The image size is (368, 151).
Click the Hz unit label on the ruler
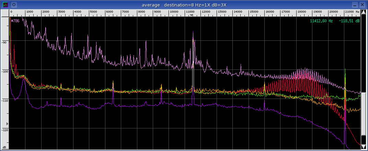pos(357,12)
